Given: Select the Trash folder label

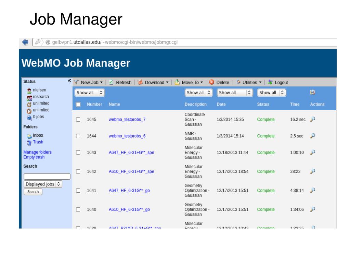Looking at the screenshot, I should click(38, 142).
